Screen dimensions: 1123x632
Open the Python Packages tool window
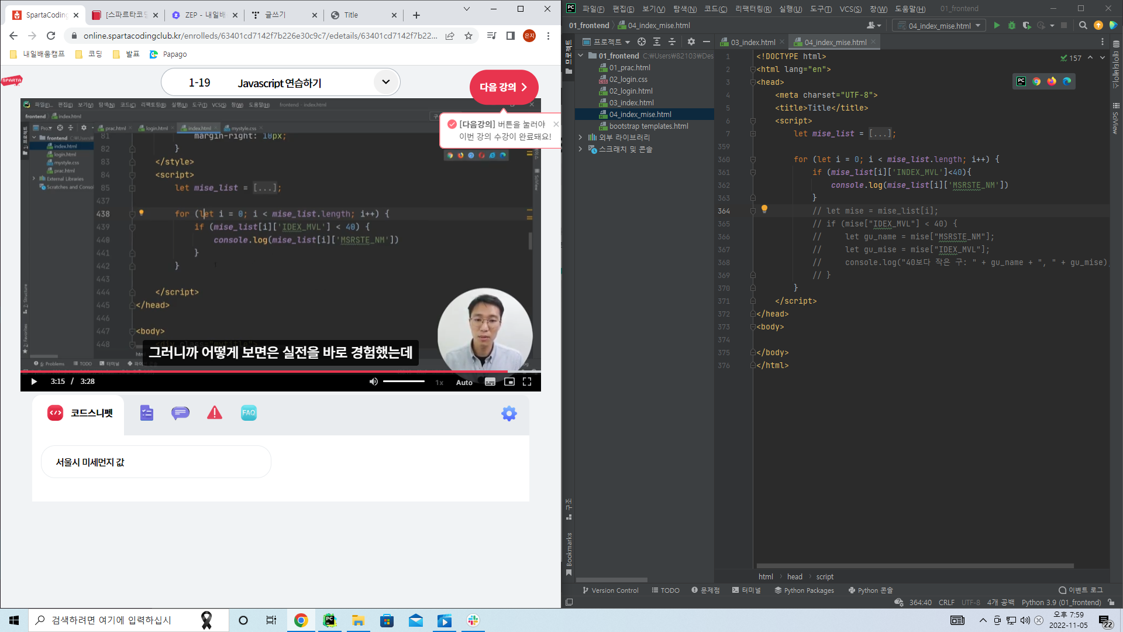point(804,590)
